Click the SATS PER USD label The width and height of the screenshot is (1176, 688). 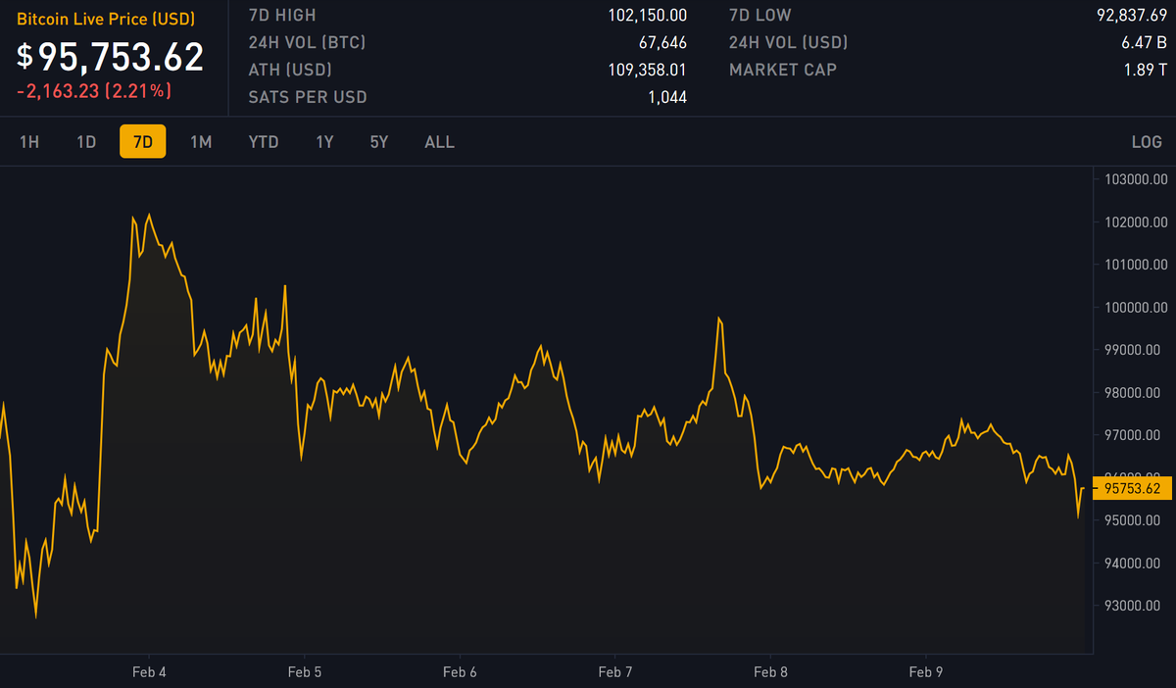point(308,98)
